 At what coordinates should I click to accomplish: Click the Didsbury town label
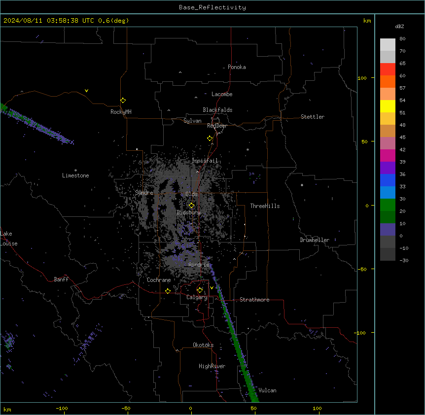click(x=189, y=212)
